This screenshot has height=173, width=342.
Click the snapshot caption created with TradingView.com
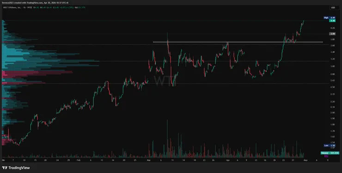[x=35, y=3]
